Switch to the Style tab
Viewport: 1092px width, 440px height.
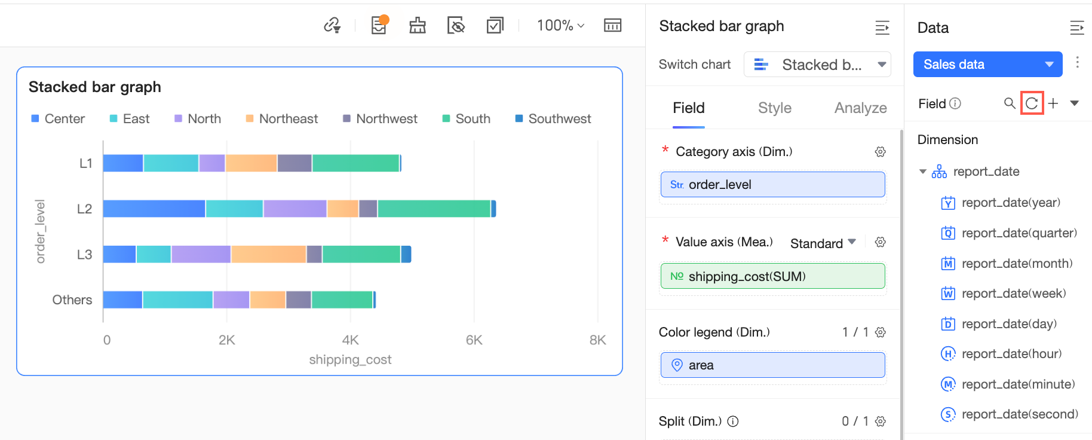point(774,108)
